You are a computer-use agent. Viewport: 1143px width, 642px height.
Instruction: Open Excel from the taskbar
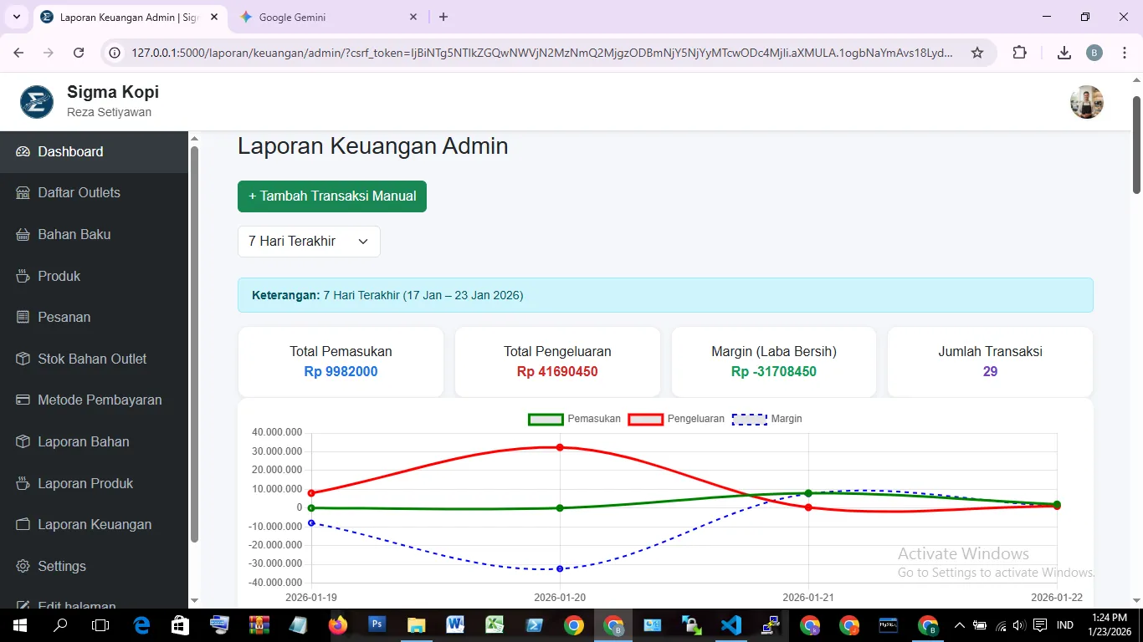495,625
